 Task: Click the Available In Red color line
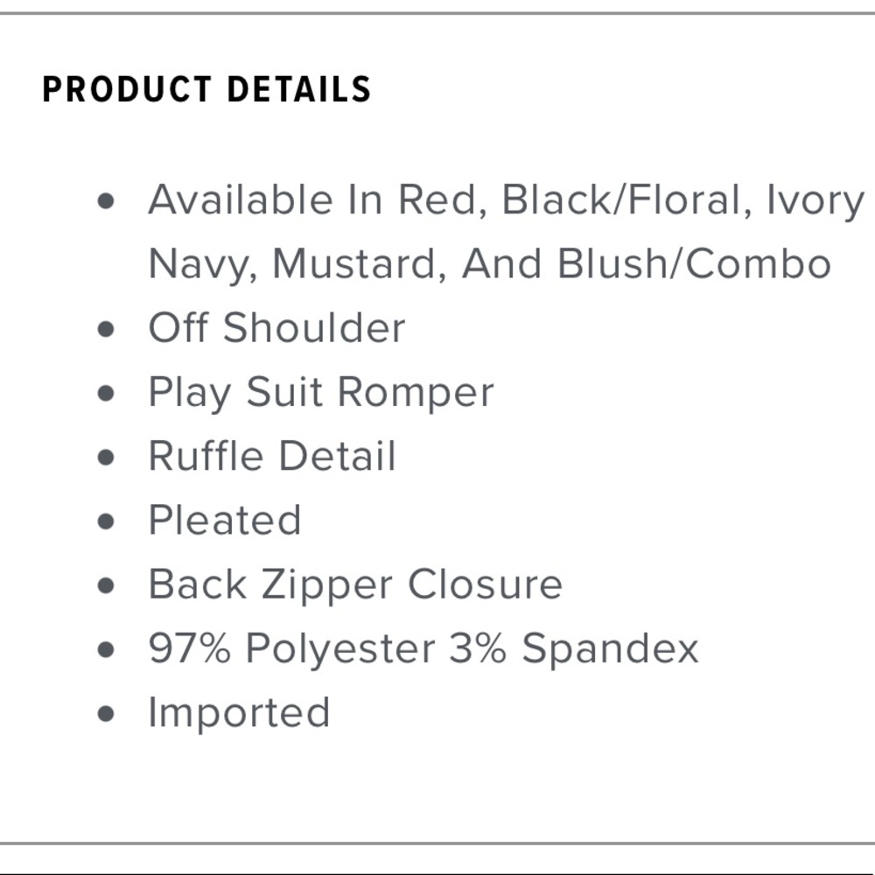pyautogui.click(x=506, y=200)
